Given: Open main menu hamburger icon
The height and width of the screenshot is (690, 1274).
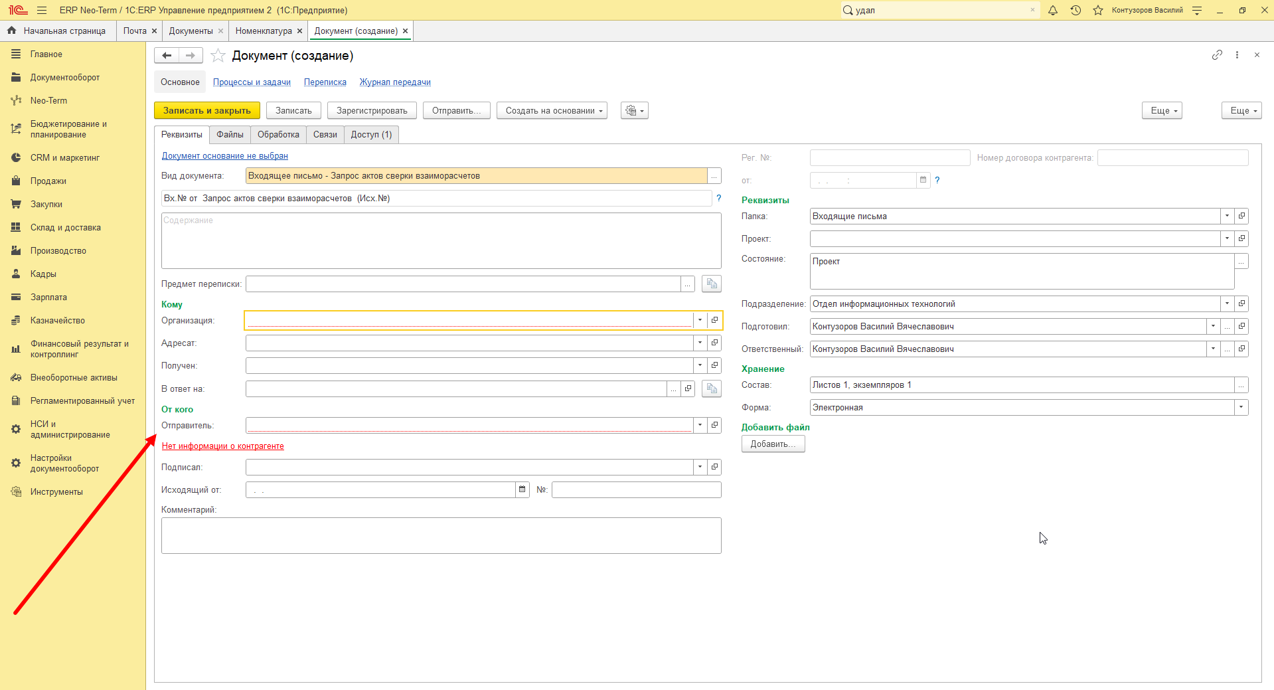Looking at the screenshot, I should pyautogui.click(x=42, y=10).
